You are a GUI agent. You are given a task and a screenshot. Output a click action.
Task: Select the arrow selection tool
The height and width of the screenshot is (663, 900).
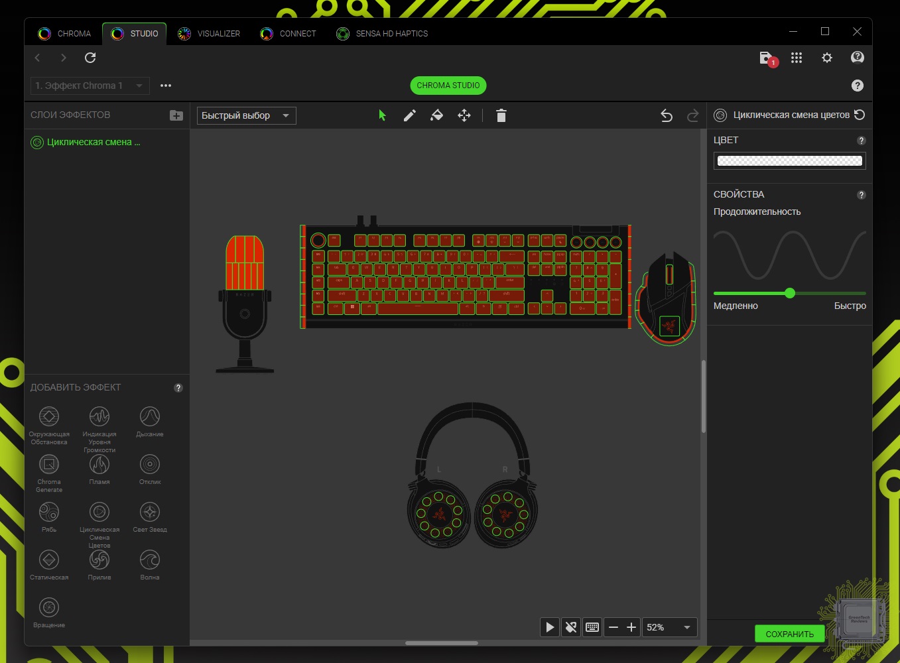(x=382, y=115)
